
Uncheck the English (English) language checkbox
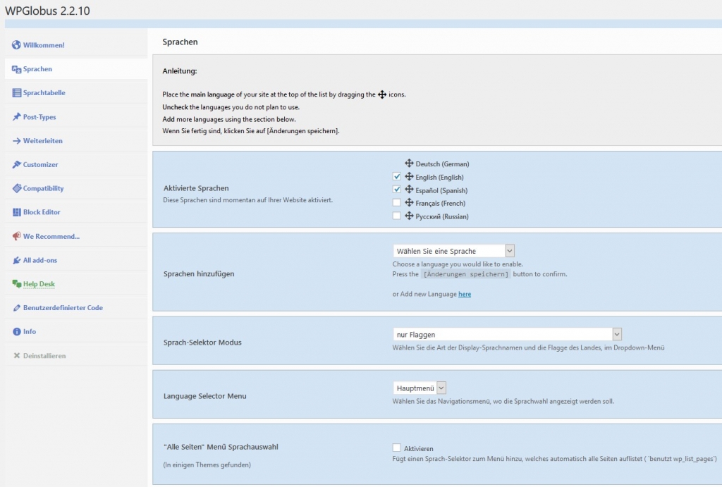396,176
